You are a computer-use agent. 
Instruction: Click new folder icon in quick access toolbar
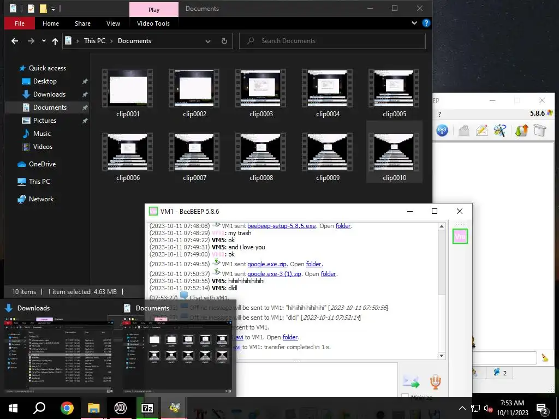click(43, 8)
